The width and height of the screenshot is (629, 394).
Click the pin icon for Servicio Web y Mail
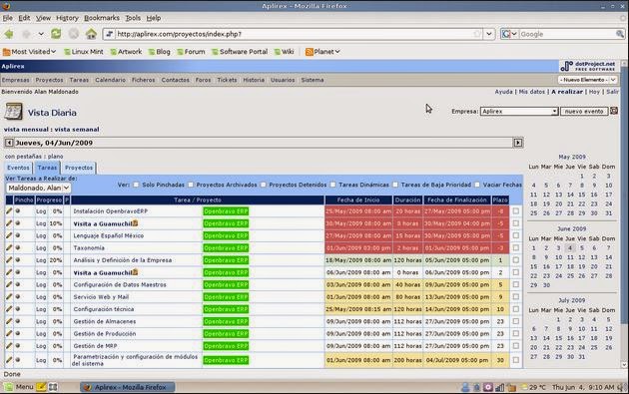[18, 296]
